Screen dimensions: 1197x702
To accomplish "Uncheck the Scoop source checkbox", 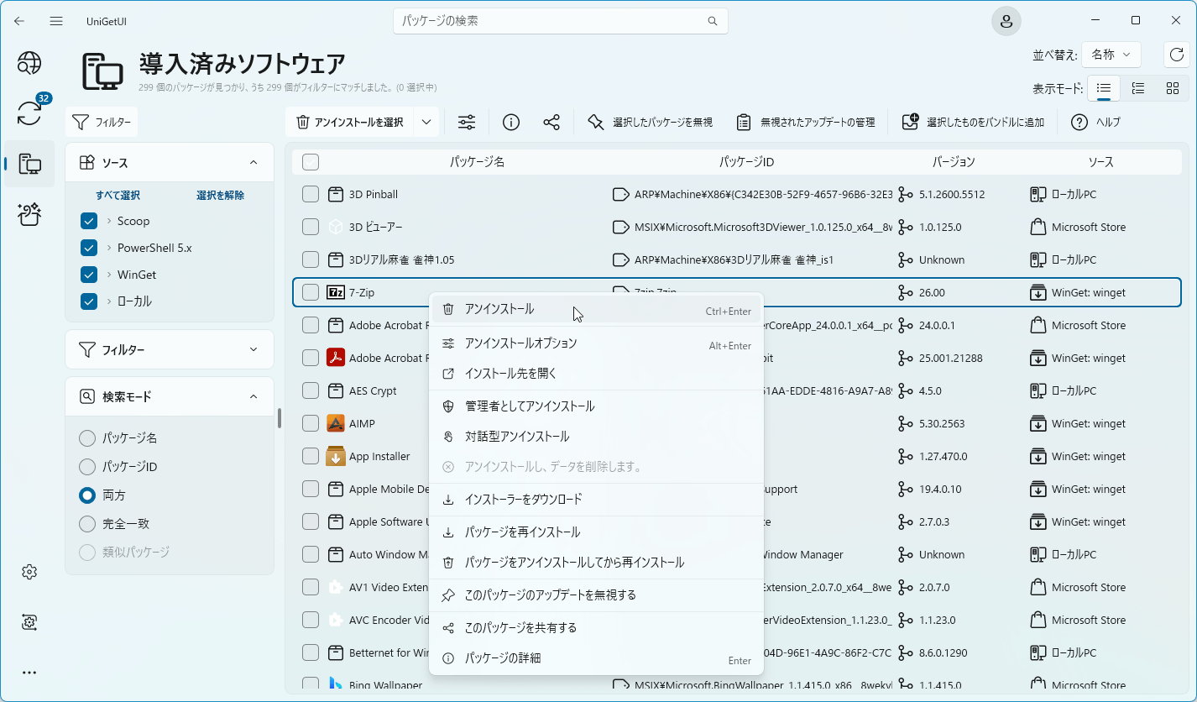I will click(x=89, y=222).
